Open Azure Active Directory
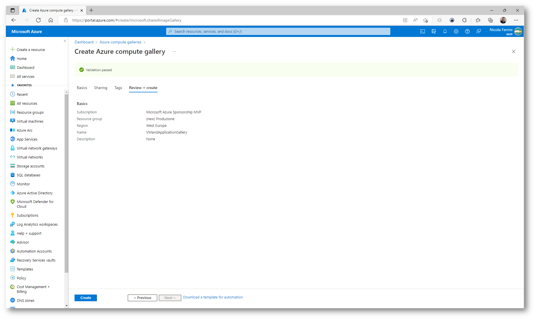 coord(34,193)
